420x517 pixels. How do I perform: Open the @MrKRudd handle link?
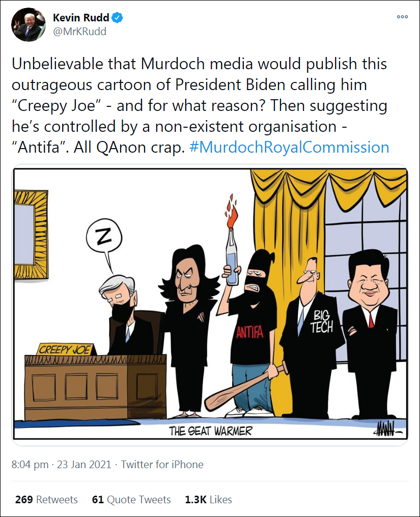[79, 32]
